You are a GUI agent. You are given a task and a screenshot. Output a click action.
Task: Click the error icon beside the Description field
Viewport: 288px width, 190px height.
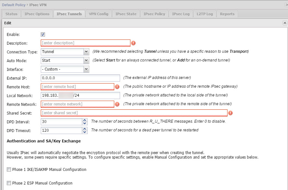[x=133, y=43]
